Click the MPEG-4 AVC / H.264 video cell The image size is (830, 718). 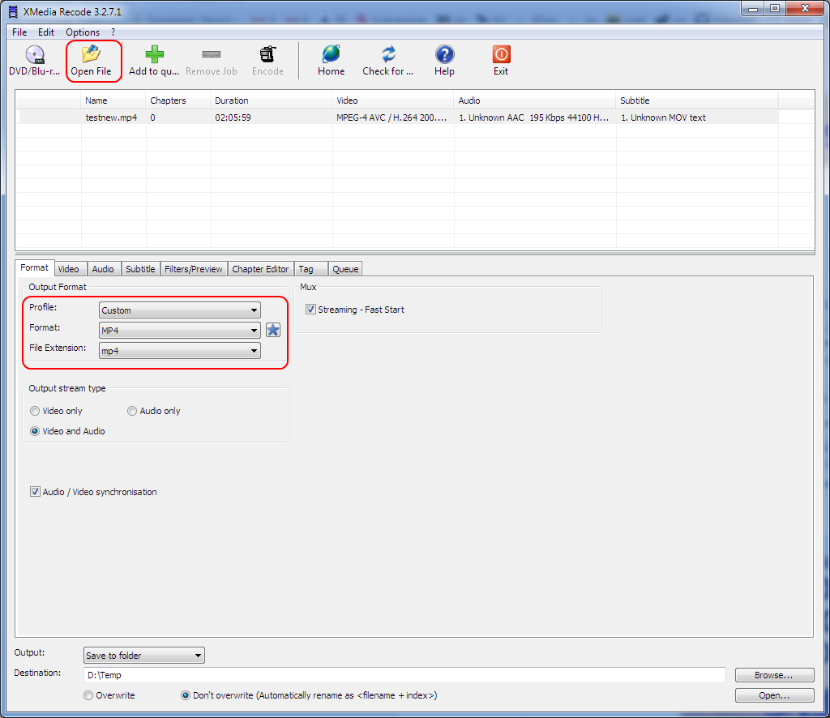[391, 118]
